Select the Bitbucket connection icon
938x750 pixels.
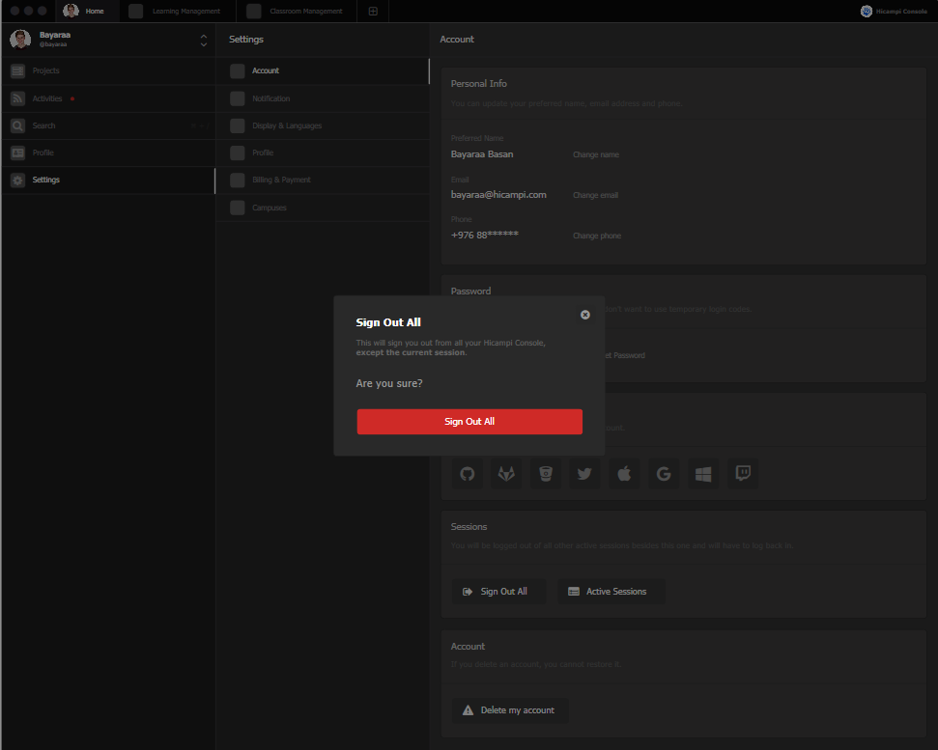point(545,473)
